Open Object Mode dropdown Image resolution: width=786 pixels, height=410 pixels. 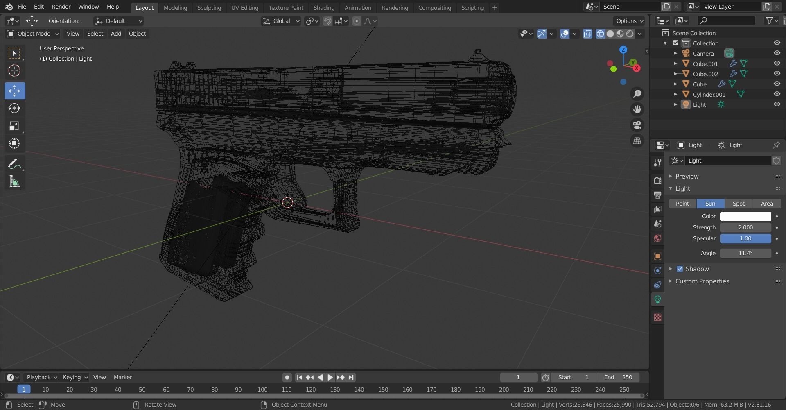33,34
